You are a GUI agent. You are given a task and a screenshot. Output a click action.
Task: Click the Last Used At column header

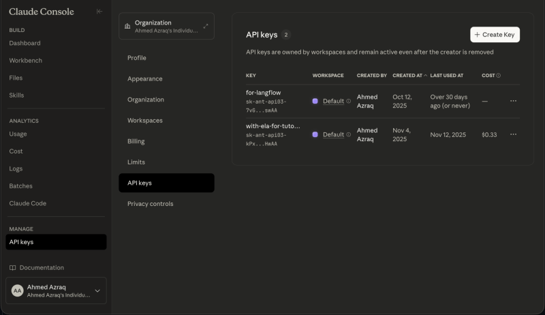pyautogui.click(x=447, y=76)
